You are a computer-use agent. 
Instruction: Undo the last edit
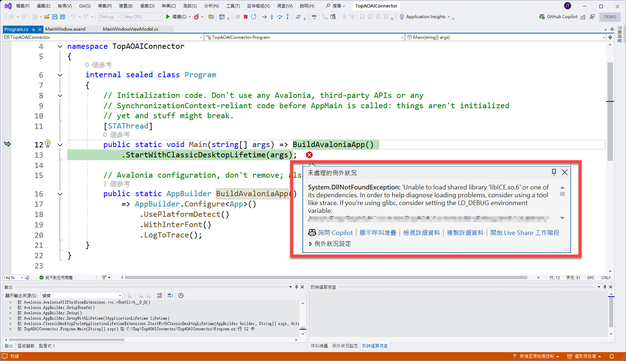(73, 17)
